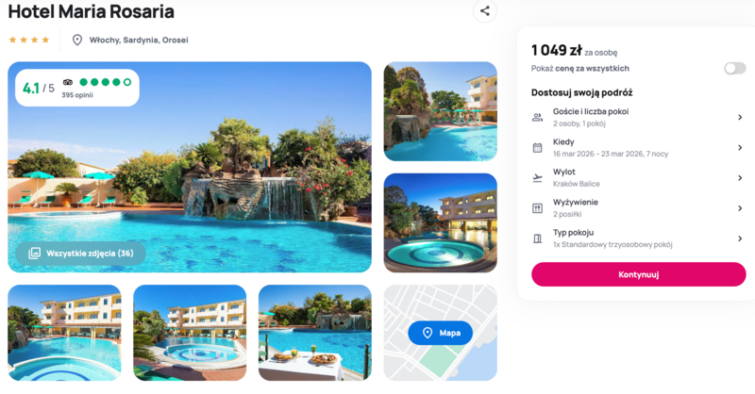This screenshot has width=755, height=394.
Task: Click the calendar icon next to Kiedy
Action: [537, 148]
